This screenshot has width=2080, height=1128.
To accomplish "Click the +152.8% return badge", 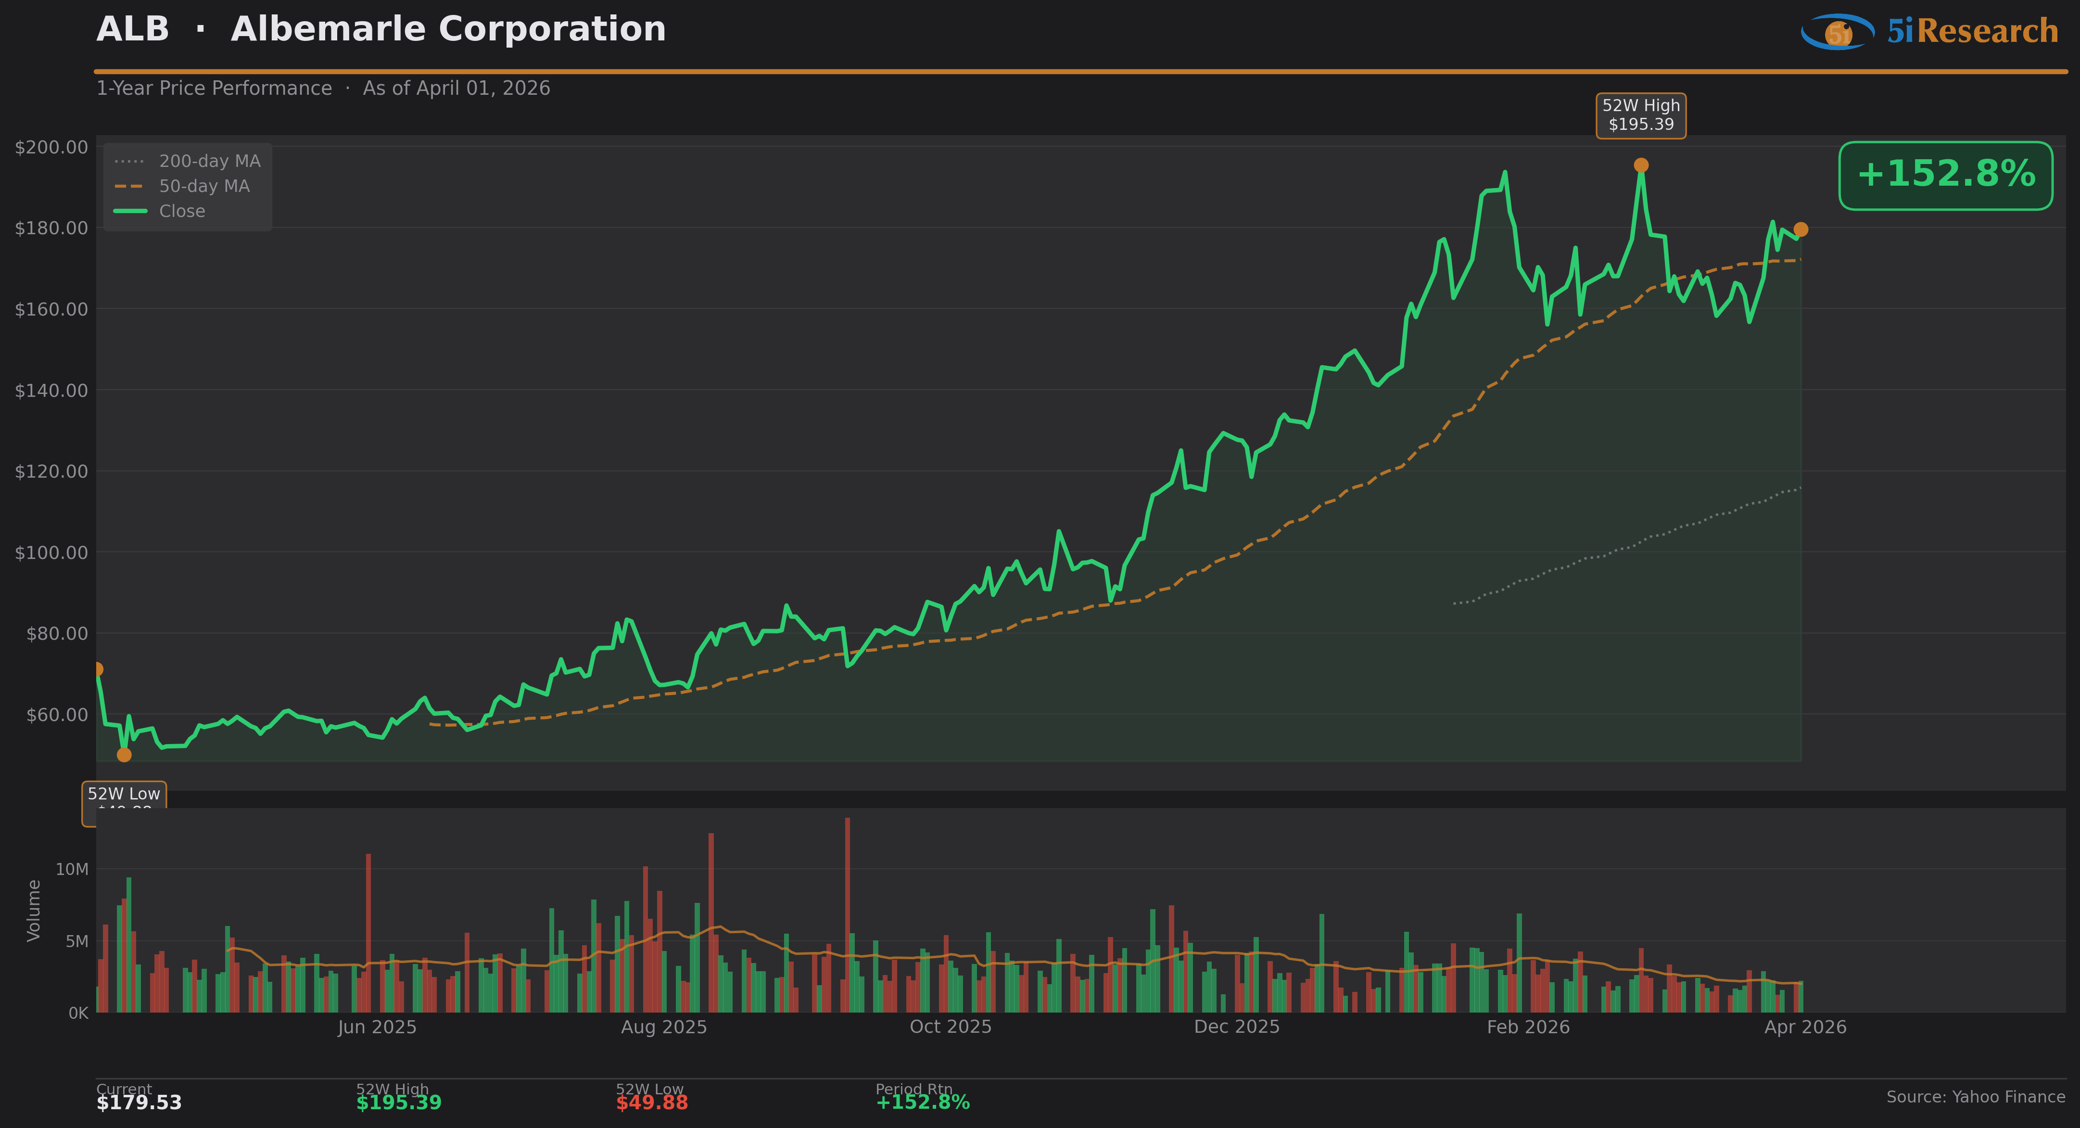I will pos(1945,175).
